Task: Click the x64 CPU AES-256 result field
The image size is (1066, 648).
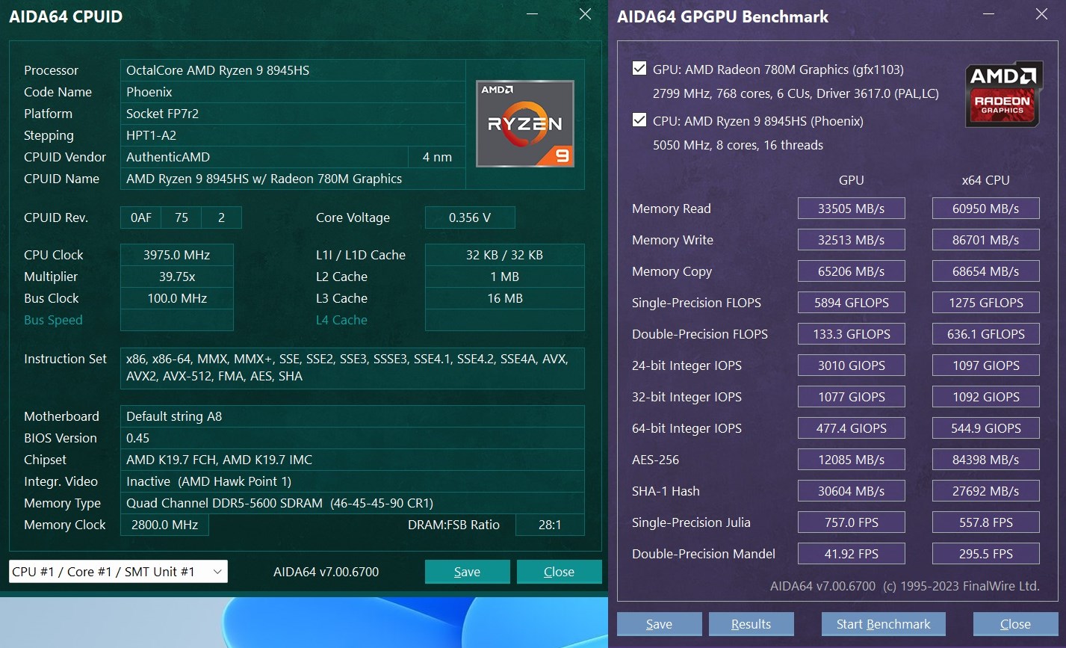Action: coord(985,460)
